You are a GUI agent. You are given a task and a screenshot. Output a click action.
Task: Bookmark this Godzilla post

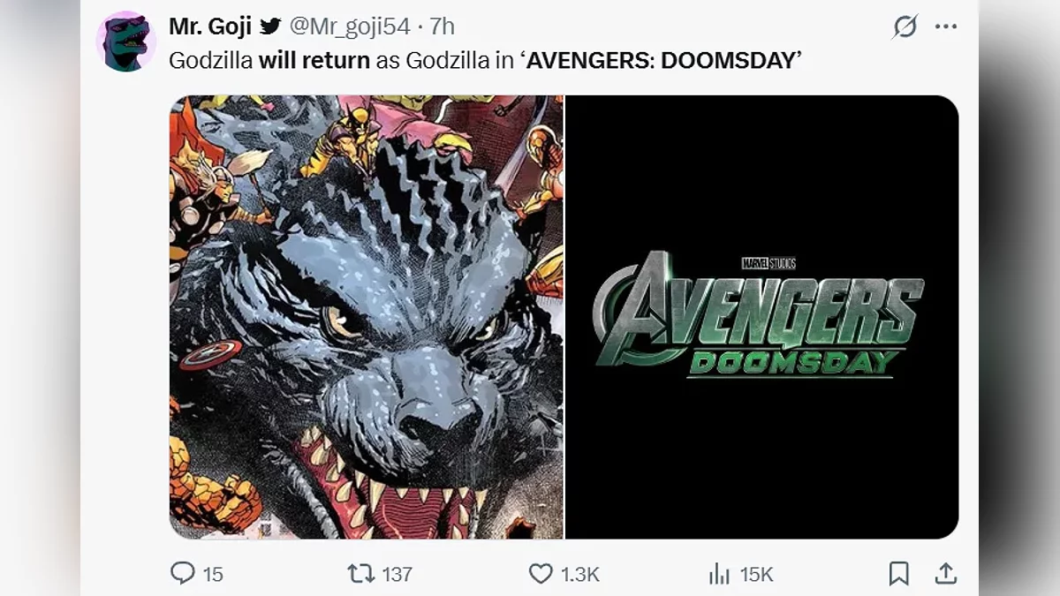[898, 574]
